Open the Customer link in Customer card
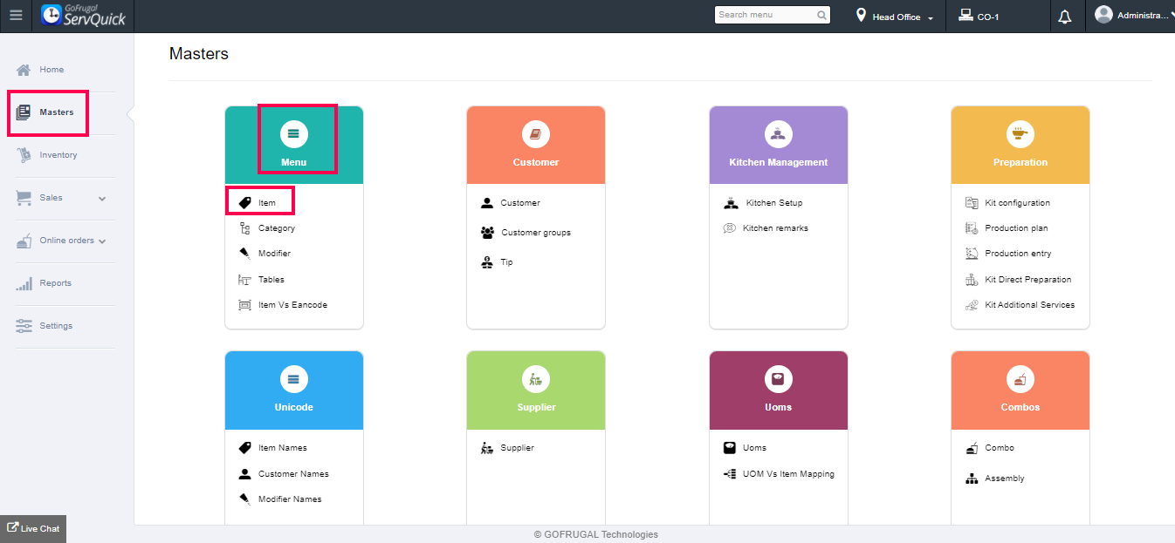Viewport: 1175px width, 543px height. tap(520, 203)
